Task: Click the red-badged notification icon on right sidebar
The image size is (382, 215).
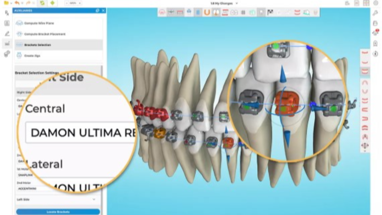Action: [375, 33]
